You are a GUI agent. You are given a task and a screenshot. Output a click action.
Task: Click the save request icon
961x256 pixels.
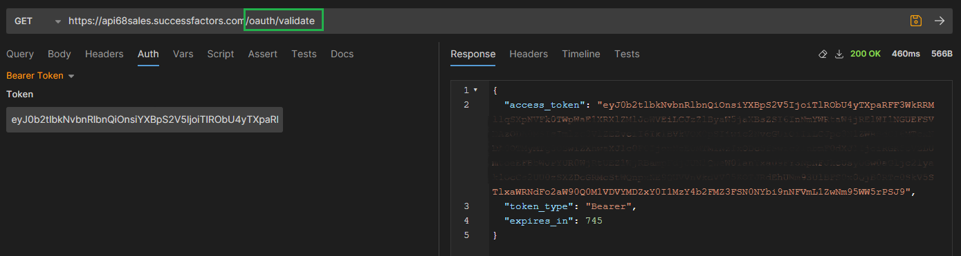(916, 21)
